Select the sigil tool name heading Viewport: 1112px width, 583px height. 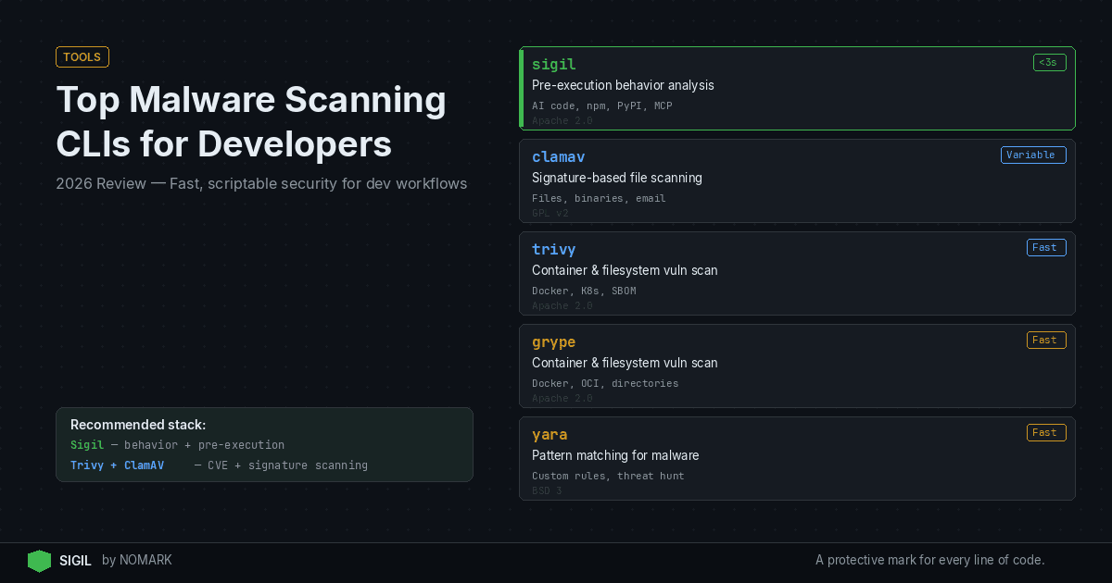(553, 64)
